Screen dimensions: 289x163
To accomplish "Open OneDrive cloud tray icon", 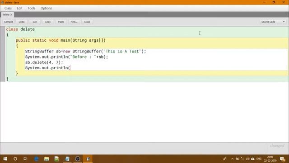I will (253, 159).
